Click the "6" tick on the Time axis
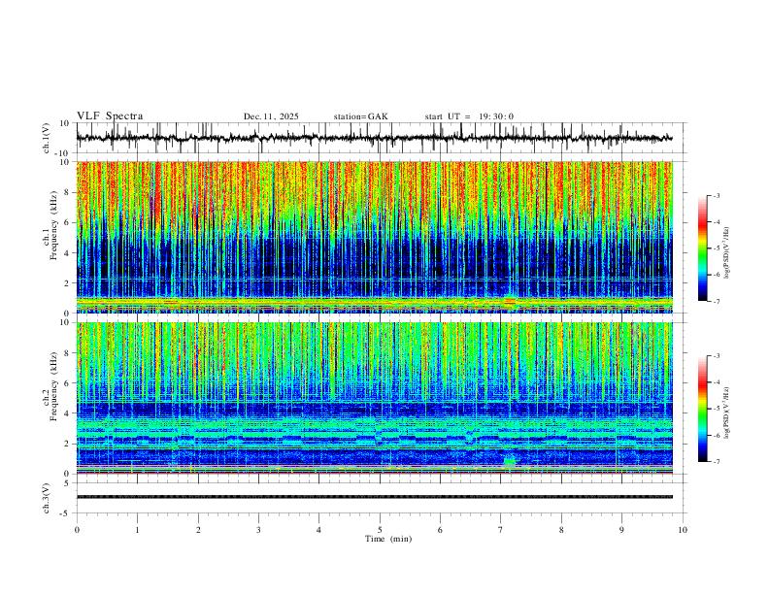The image size is (769, 594). (440, 530)
